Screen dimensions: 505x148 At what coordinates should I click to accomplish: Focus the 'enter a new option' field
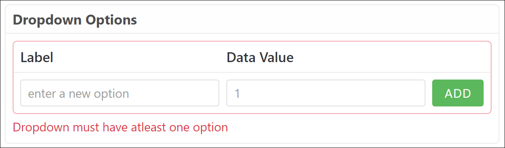120,93
